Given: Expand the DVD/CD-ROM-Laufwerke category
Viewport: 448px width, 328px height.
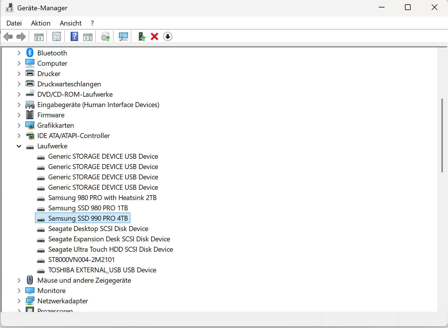Looking at the screenshot, I should [x=19, y=94].
